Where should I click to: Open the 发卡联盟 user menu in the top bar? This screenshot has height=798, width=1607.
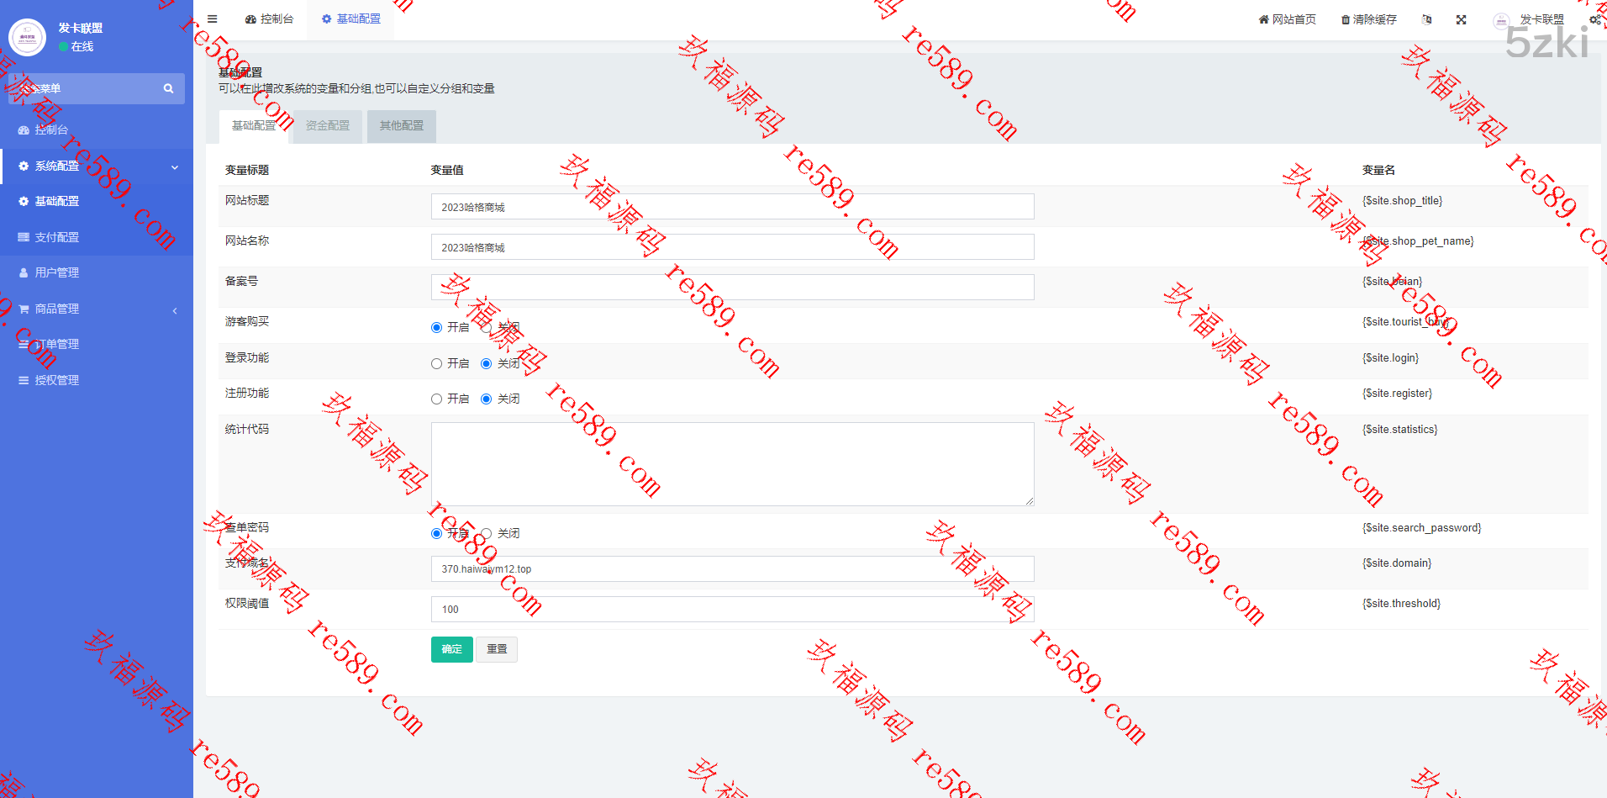click(1541, 19)
